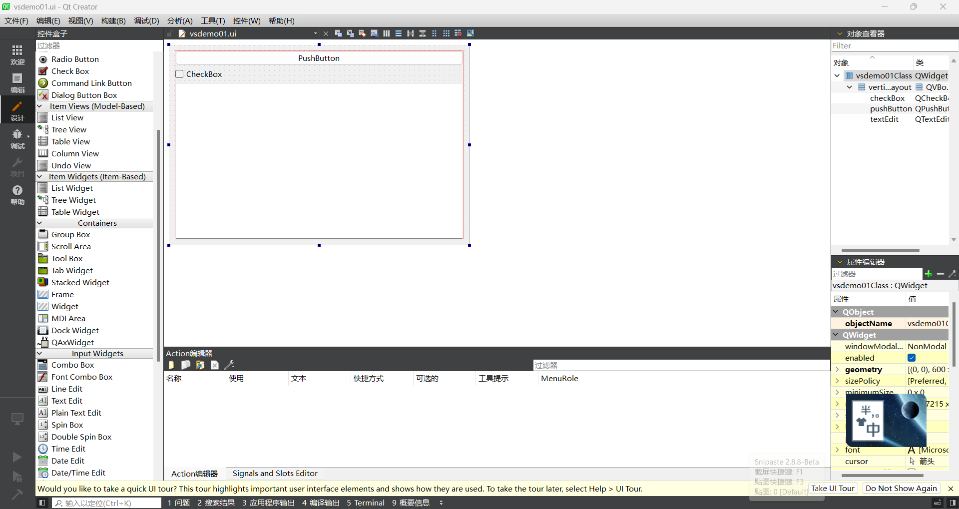
Task: Open 4 编译输出 output pane
Action: 321,503
